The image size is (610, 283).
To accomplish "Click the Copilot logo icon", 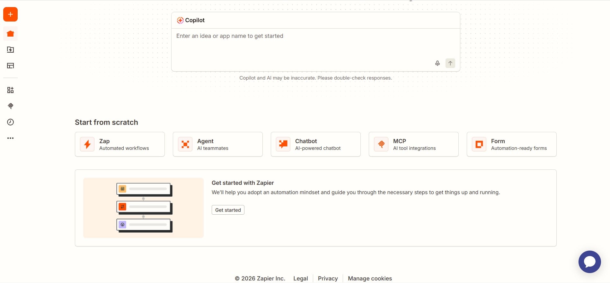I will coord(180,20).
